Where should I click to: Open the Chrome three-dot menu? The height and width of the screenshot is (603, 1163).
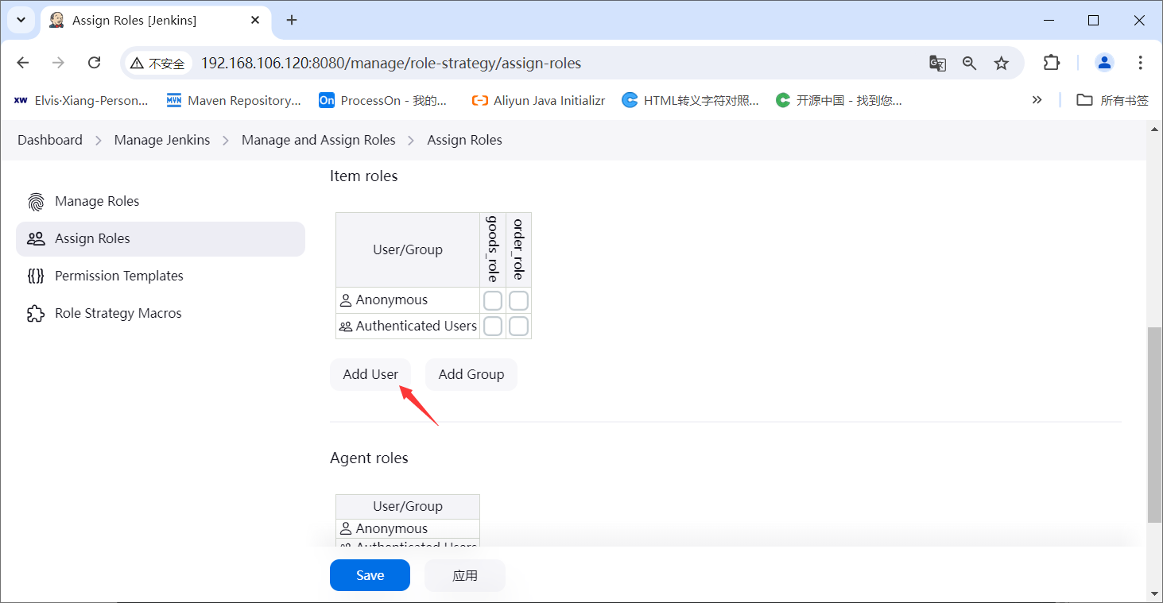[1141, 63]
